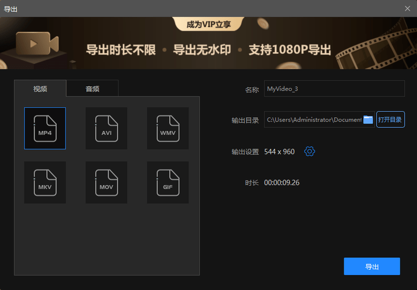Choose AVI as the export format
This screenshot has width=417, height=290.
pyautogui.click(x=106, y=128)
